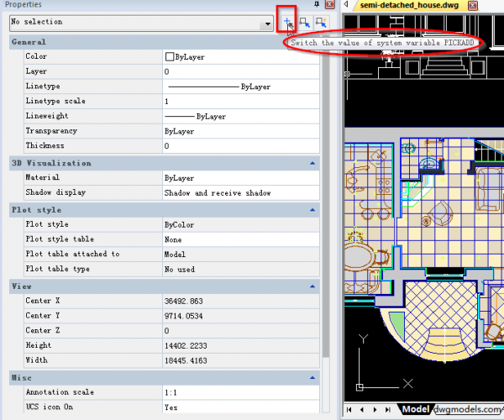Click the UCS icon On Yes value
The image size is (504, 420).
[x=241, y=407]
